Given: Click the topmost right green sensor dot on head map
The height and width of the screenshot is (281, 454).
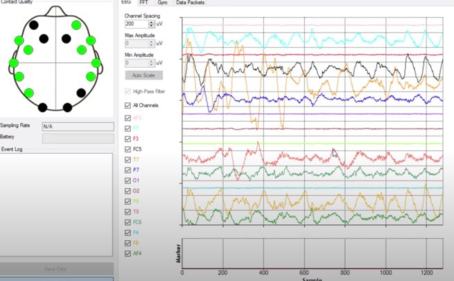Looking at the screenshot, I should (76, 26).
